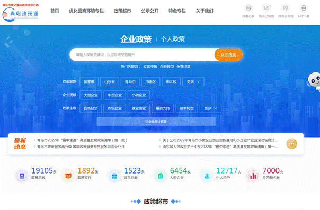Viewport: 320px width, 210px height.
Task: Click the 入驻企业 statistics icon
Action: (161, 176)
